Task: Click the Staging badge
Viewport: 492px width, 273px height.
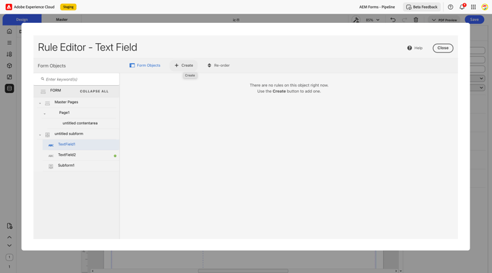Action: 68,7
